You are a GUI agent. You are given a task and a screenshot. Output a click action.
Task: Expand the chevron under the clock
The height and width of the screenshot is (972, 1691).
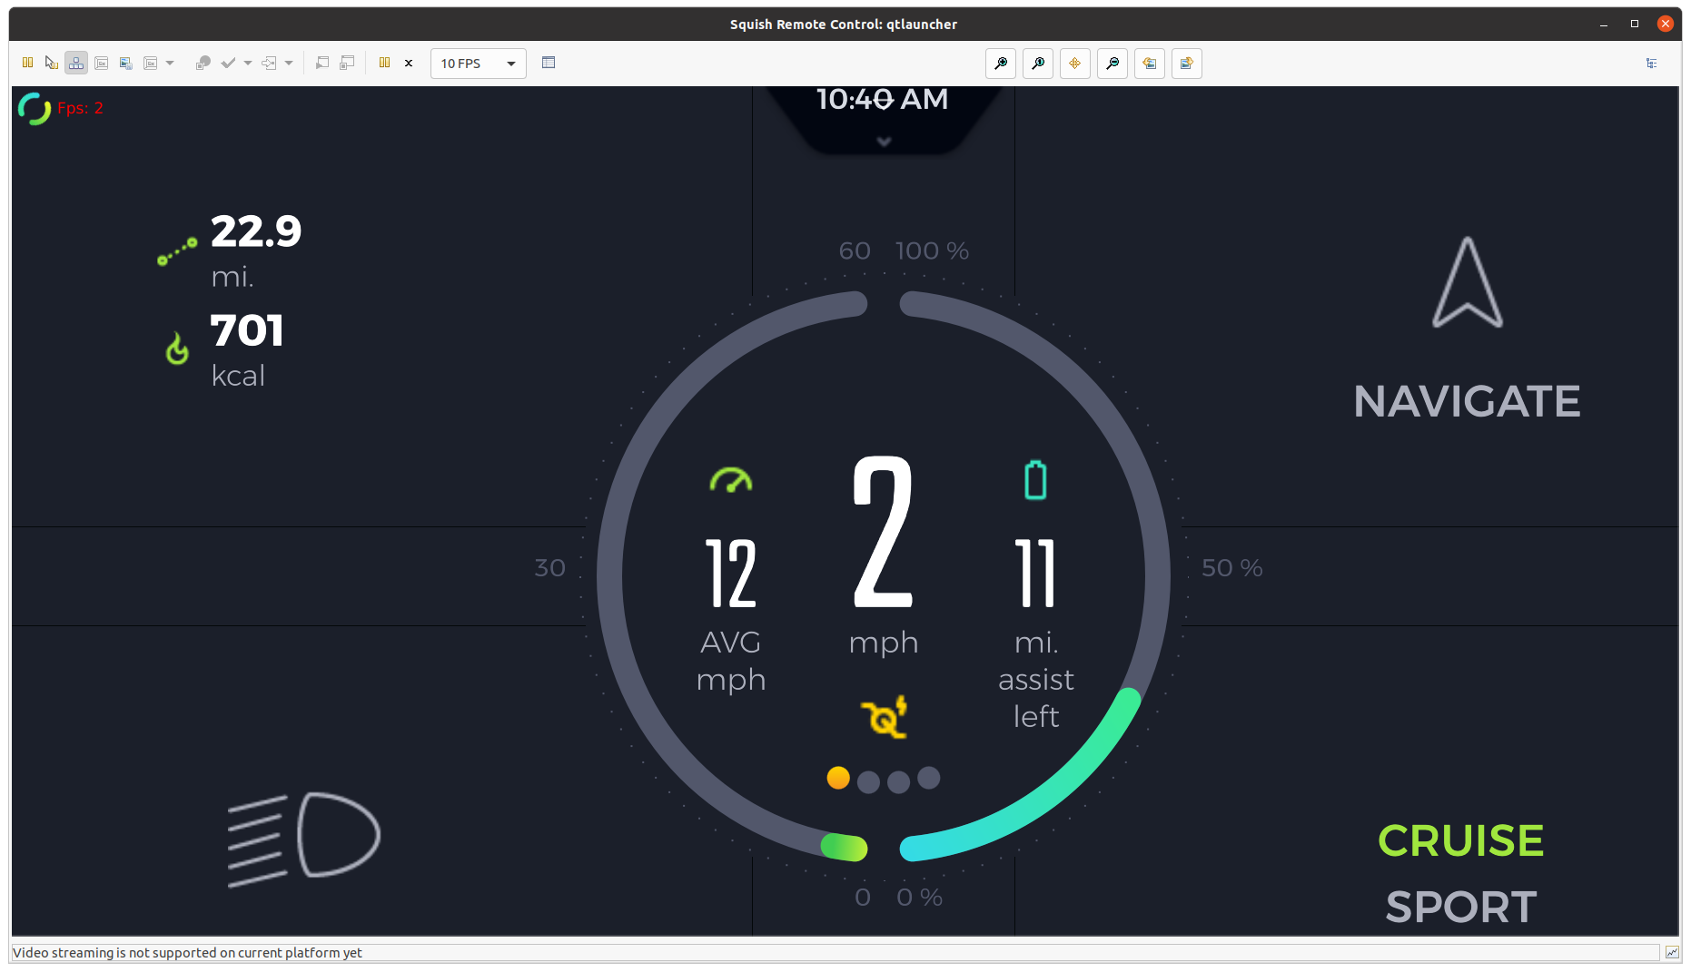(884, 142)
